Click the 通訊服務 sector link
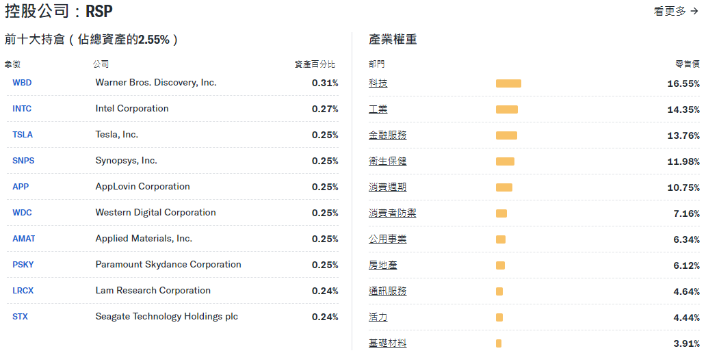706x353 pixels. tap(387, 291)
